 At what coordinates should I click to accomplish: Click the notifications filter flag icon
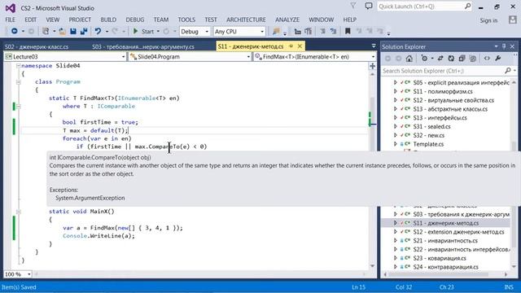click(x=353, y=6)
